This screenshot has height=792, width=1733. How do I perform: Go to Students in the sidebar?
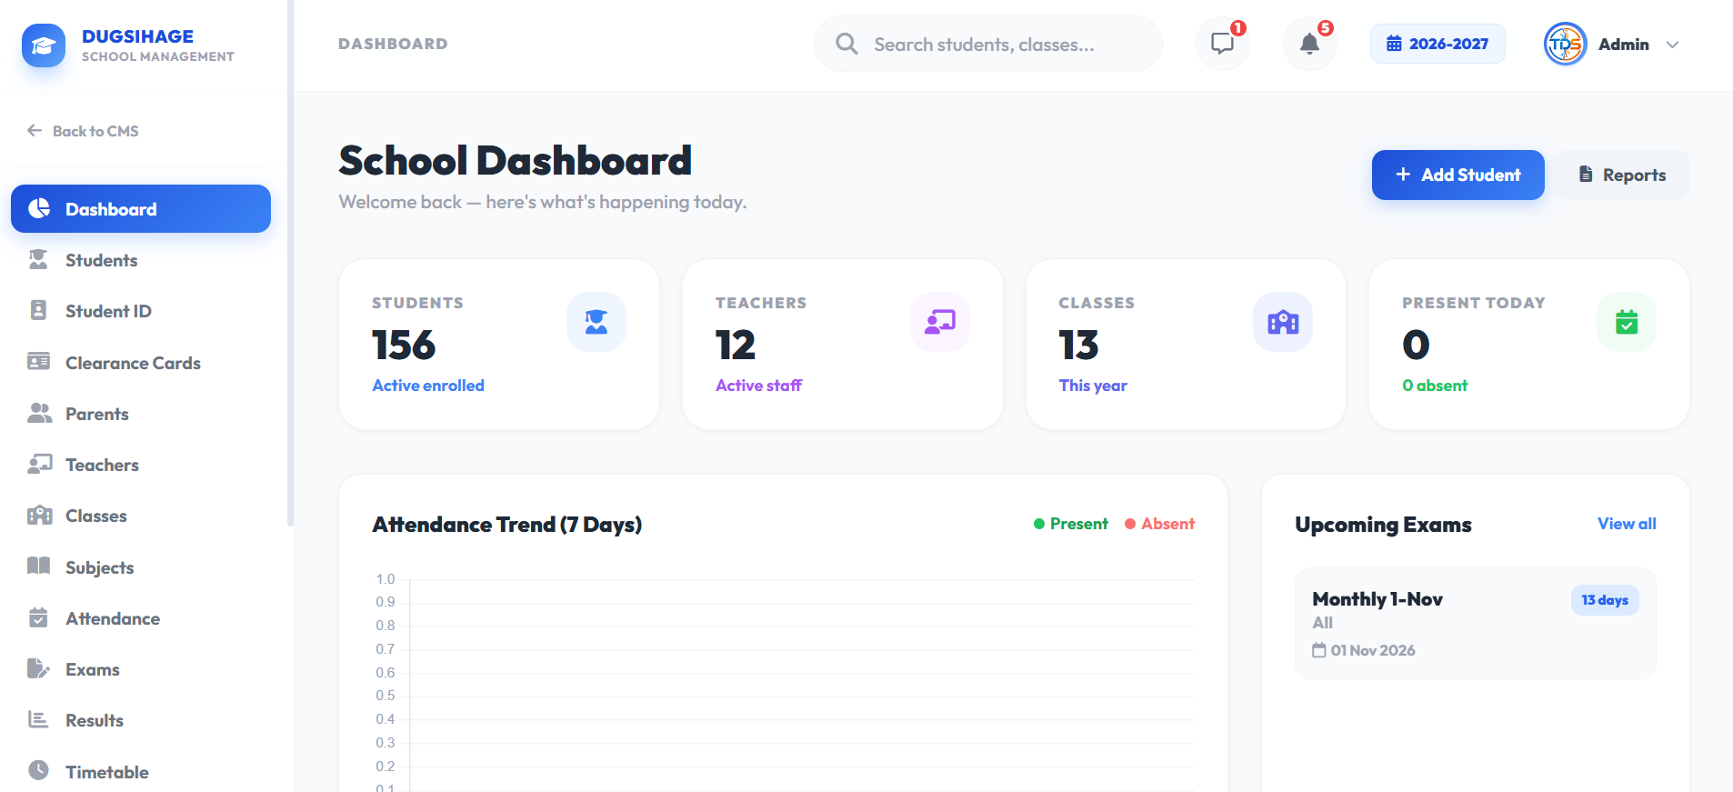[141, 260]
